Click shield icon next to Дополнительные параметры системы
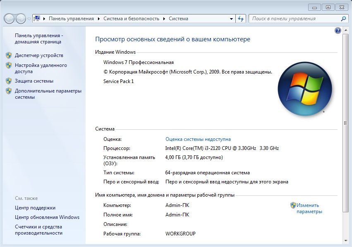The image size is (352, 247). 9,91
